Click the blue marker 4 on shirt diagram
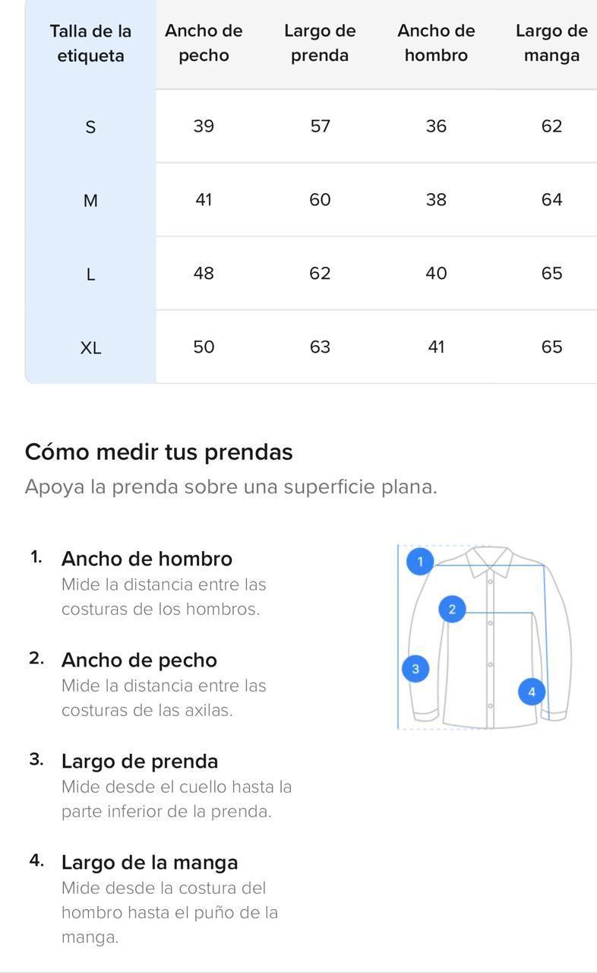 532,692
